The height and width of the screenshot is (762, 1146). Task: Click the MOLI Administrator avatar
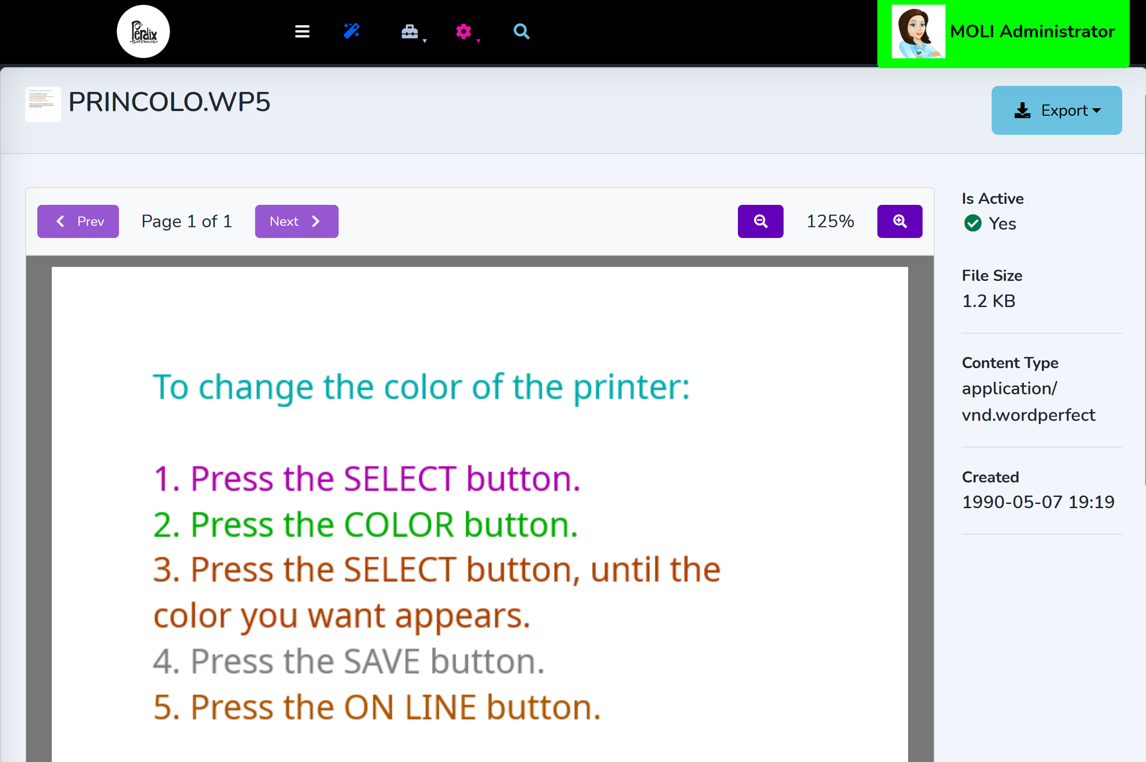coord(918,32)
